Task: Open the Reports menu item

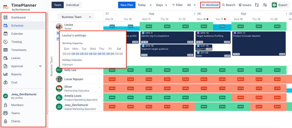Action: point(23,74)
